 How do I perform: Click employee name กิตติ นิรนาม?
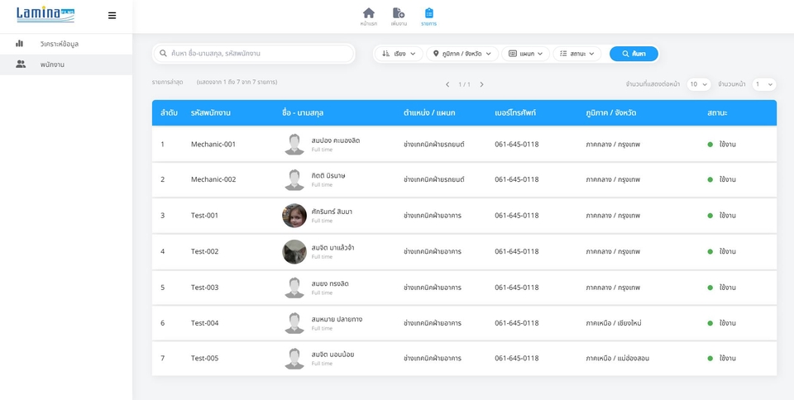click(328, 176)
